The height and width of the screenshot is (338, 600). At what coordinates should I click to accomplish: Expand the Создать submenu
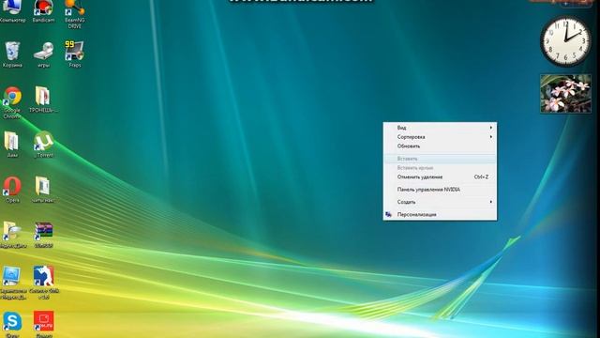pyautogui.click(x=440, y=202)
